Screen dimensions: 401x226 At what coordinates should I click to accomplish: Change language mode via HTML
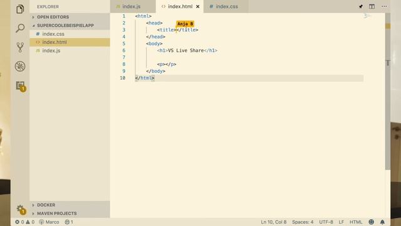click(356, 222)
